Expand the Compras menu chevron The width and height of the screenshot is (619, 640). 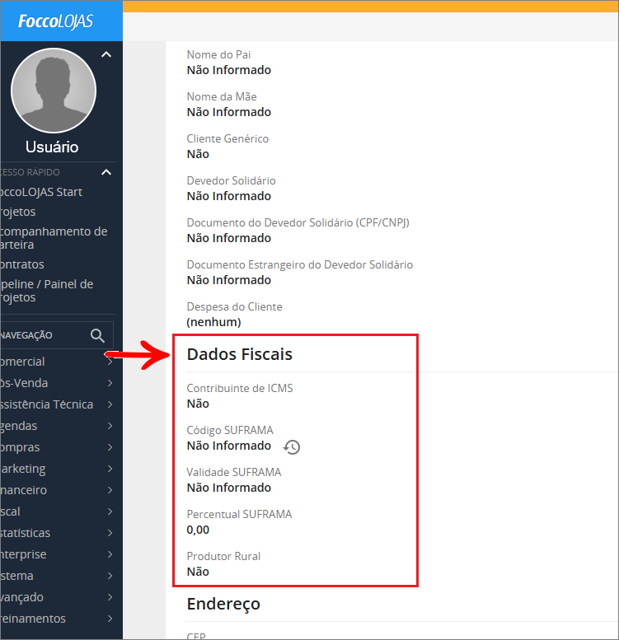(110, 447)
